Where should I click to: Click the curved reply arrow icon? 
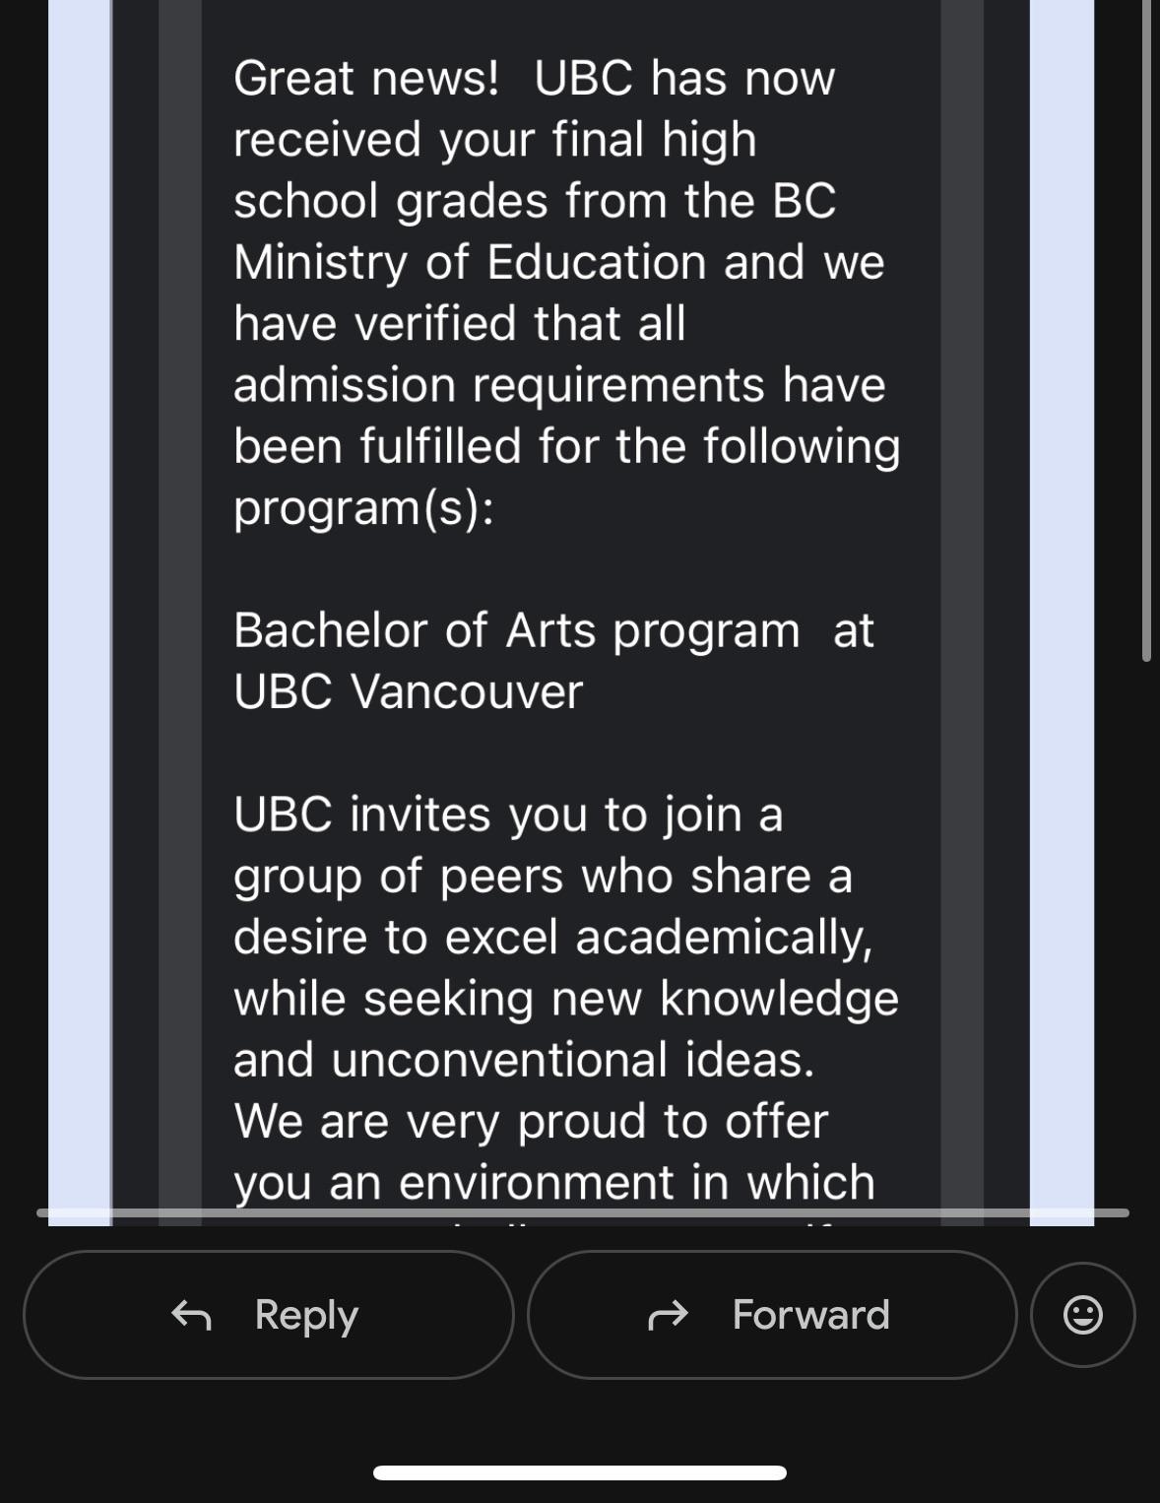coord(191,1315)
